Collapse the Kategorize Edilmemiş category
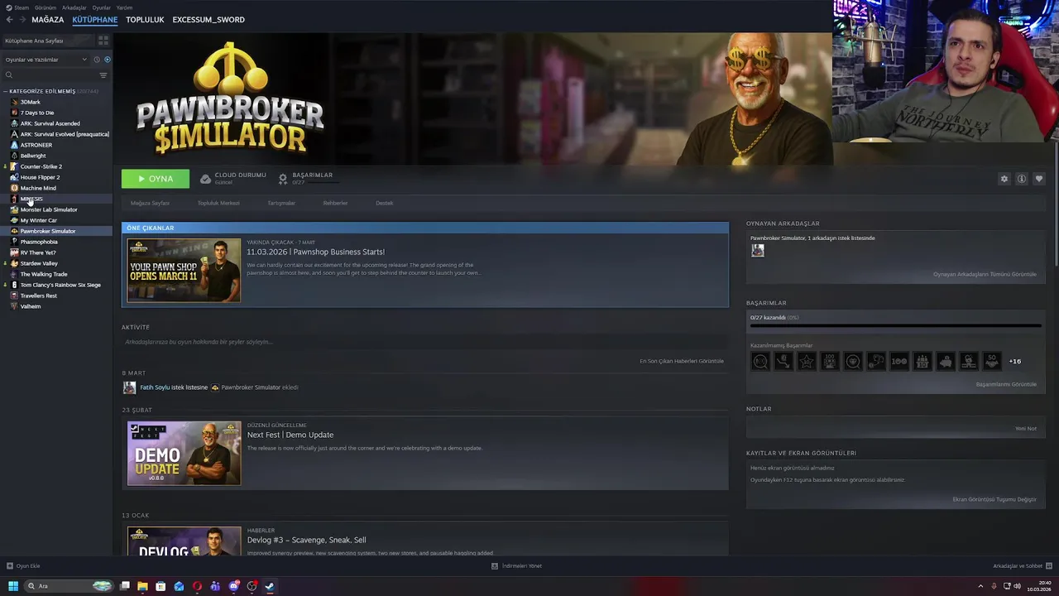Image resolution: width=1059 pixels, height=596 pixels. pos(6,91)
